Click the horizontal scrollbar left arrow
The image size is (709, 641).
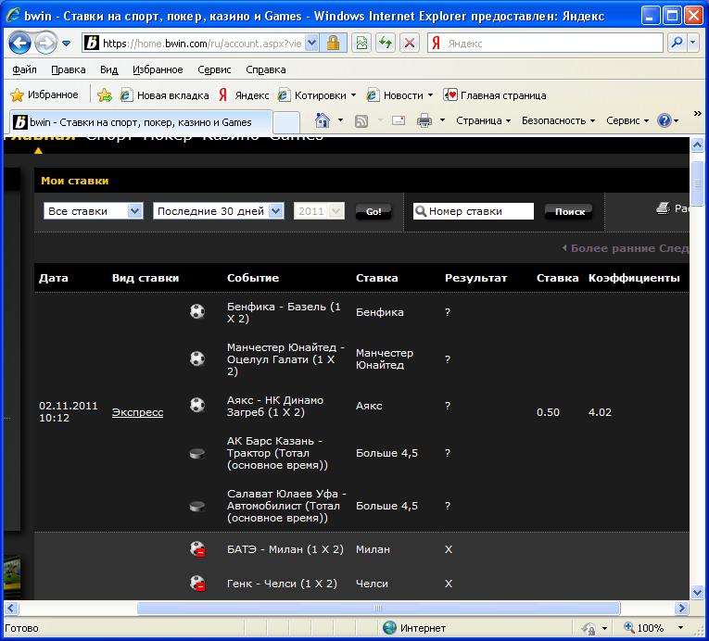point(11,608)
